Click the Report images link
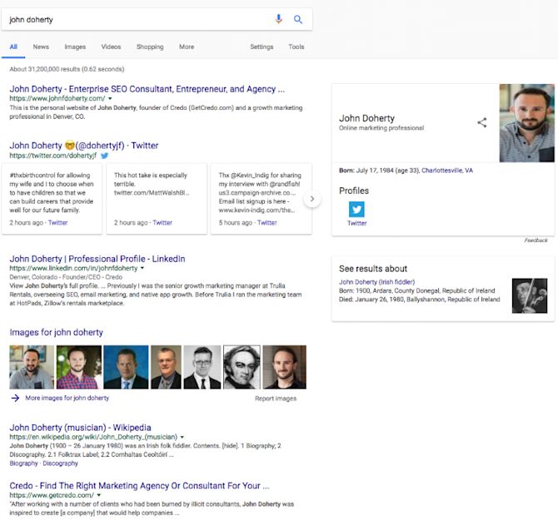558x520 pixels. tap(276, 399)
